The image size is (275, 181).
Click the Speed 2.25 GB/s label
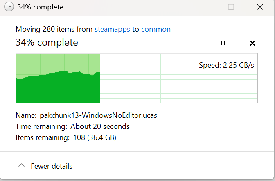point(226,65)
